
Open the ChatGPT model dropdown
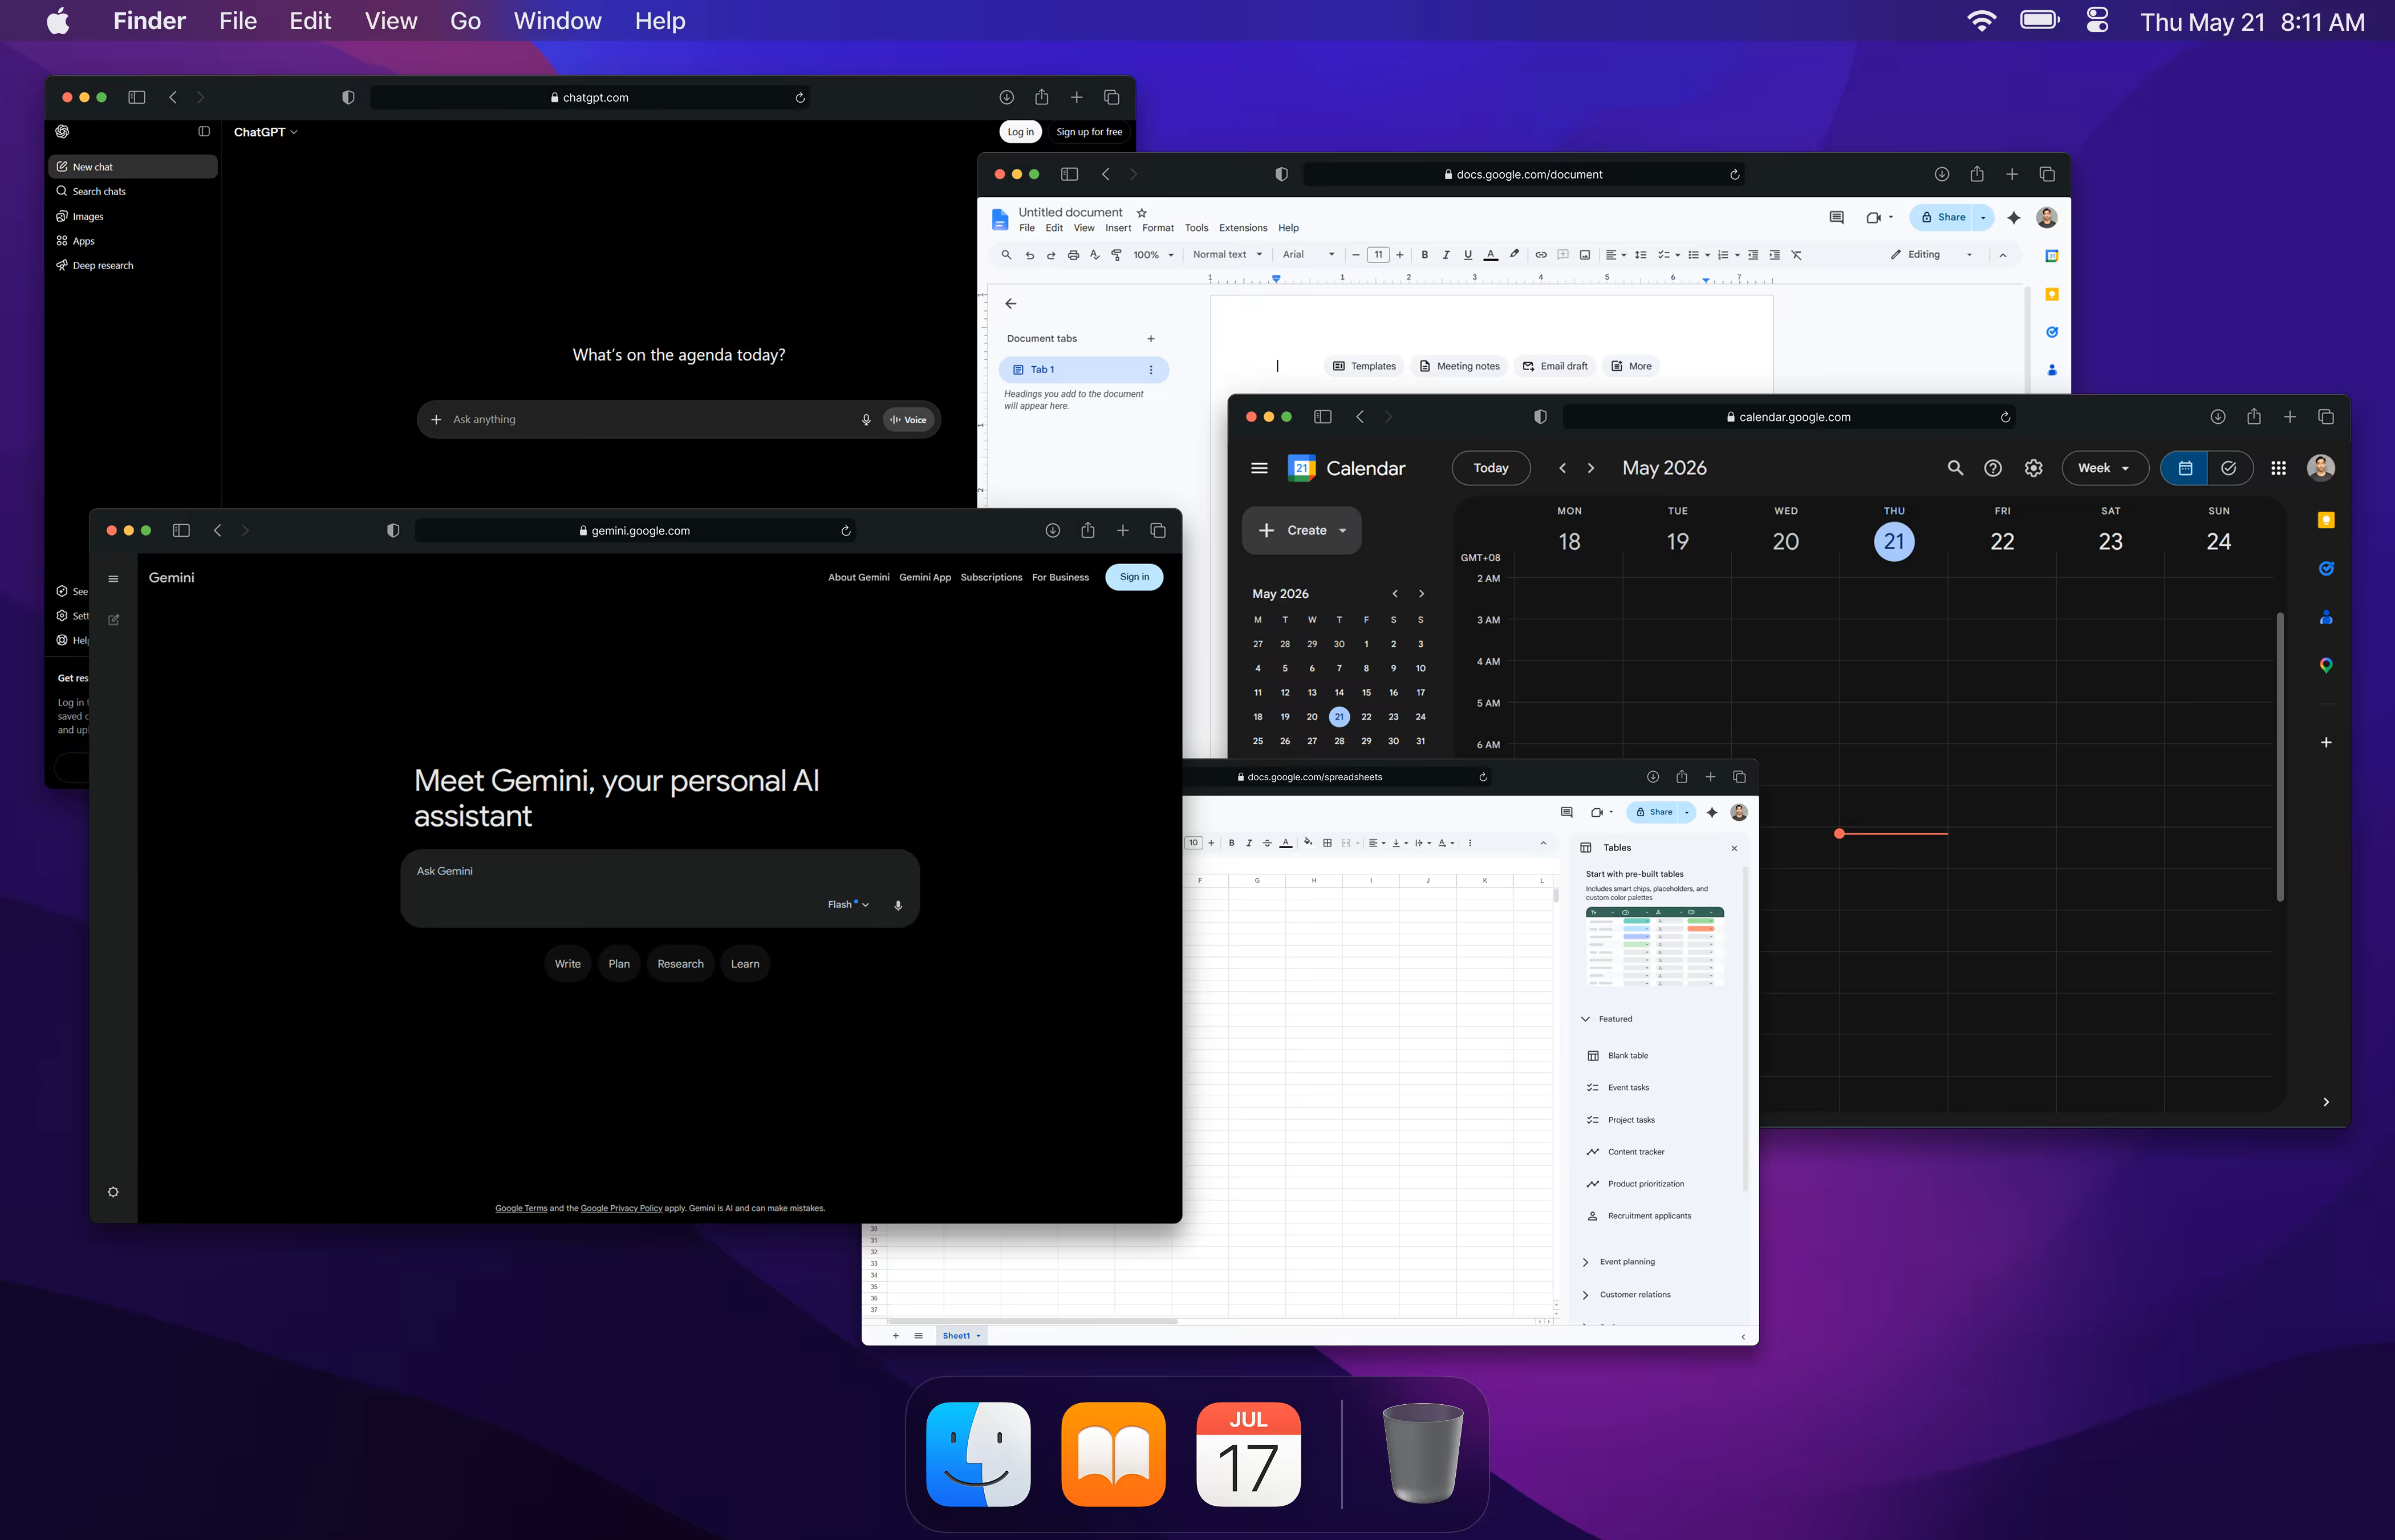pyautogui.click(x=266, y=132)
